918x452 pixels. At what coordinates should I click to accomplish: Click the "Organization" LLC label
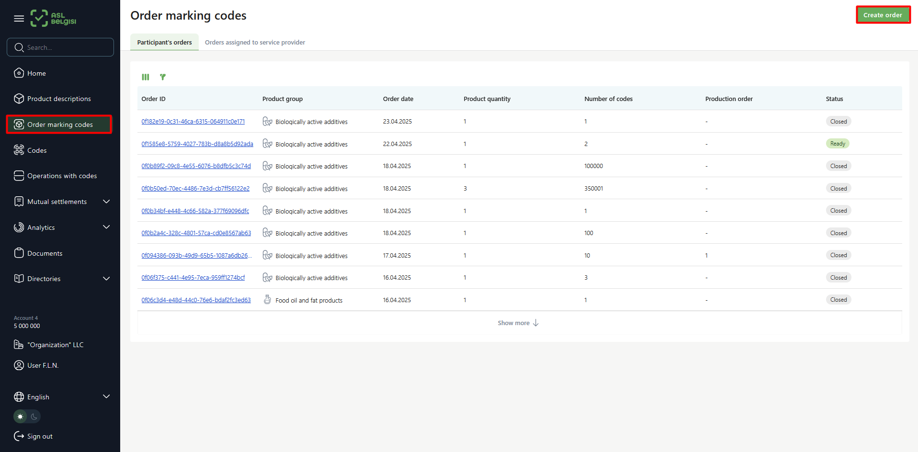pyautogui.click(x=56, y=345)
